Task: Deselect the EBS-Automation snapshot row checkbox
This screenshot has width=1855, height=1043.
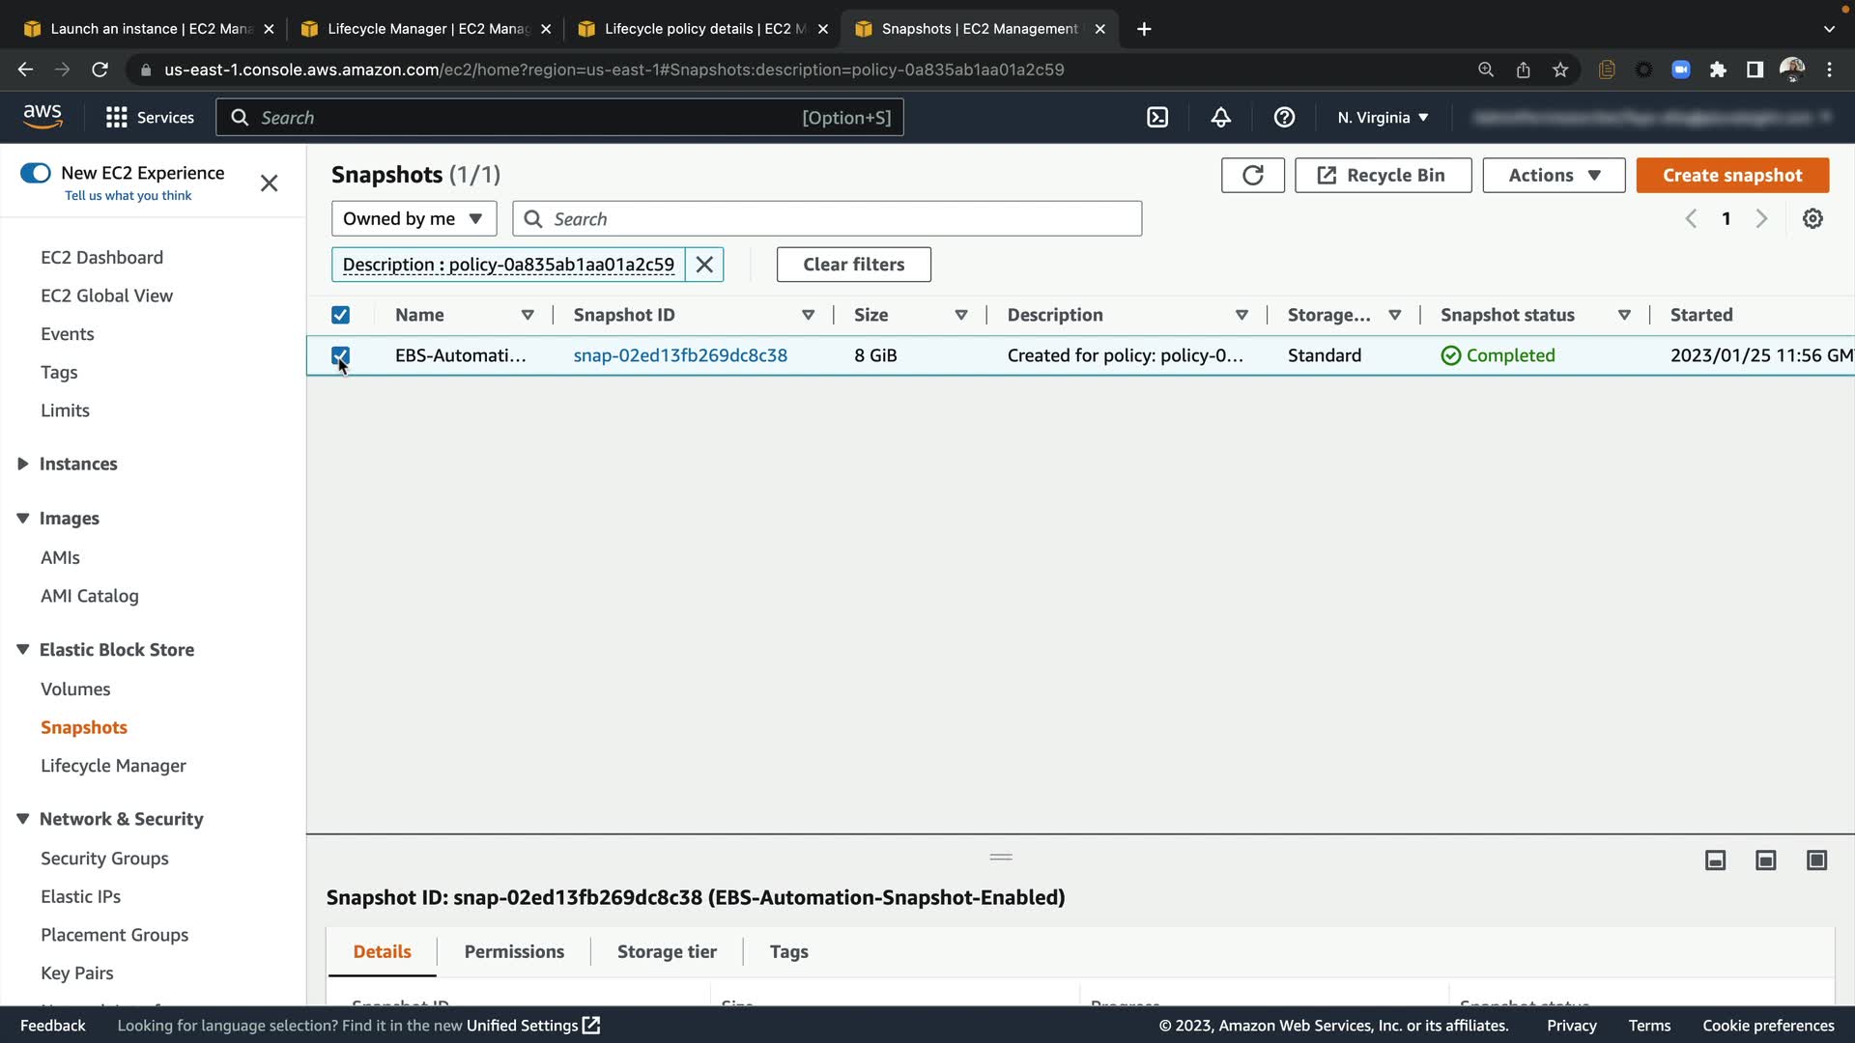Action: coord(340,355)
